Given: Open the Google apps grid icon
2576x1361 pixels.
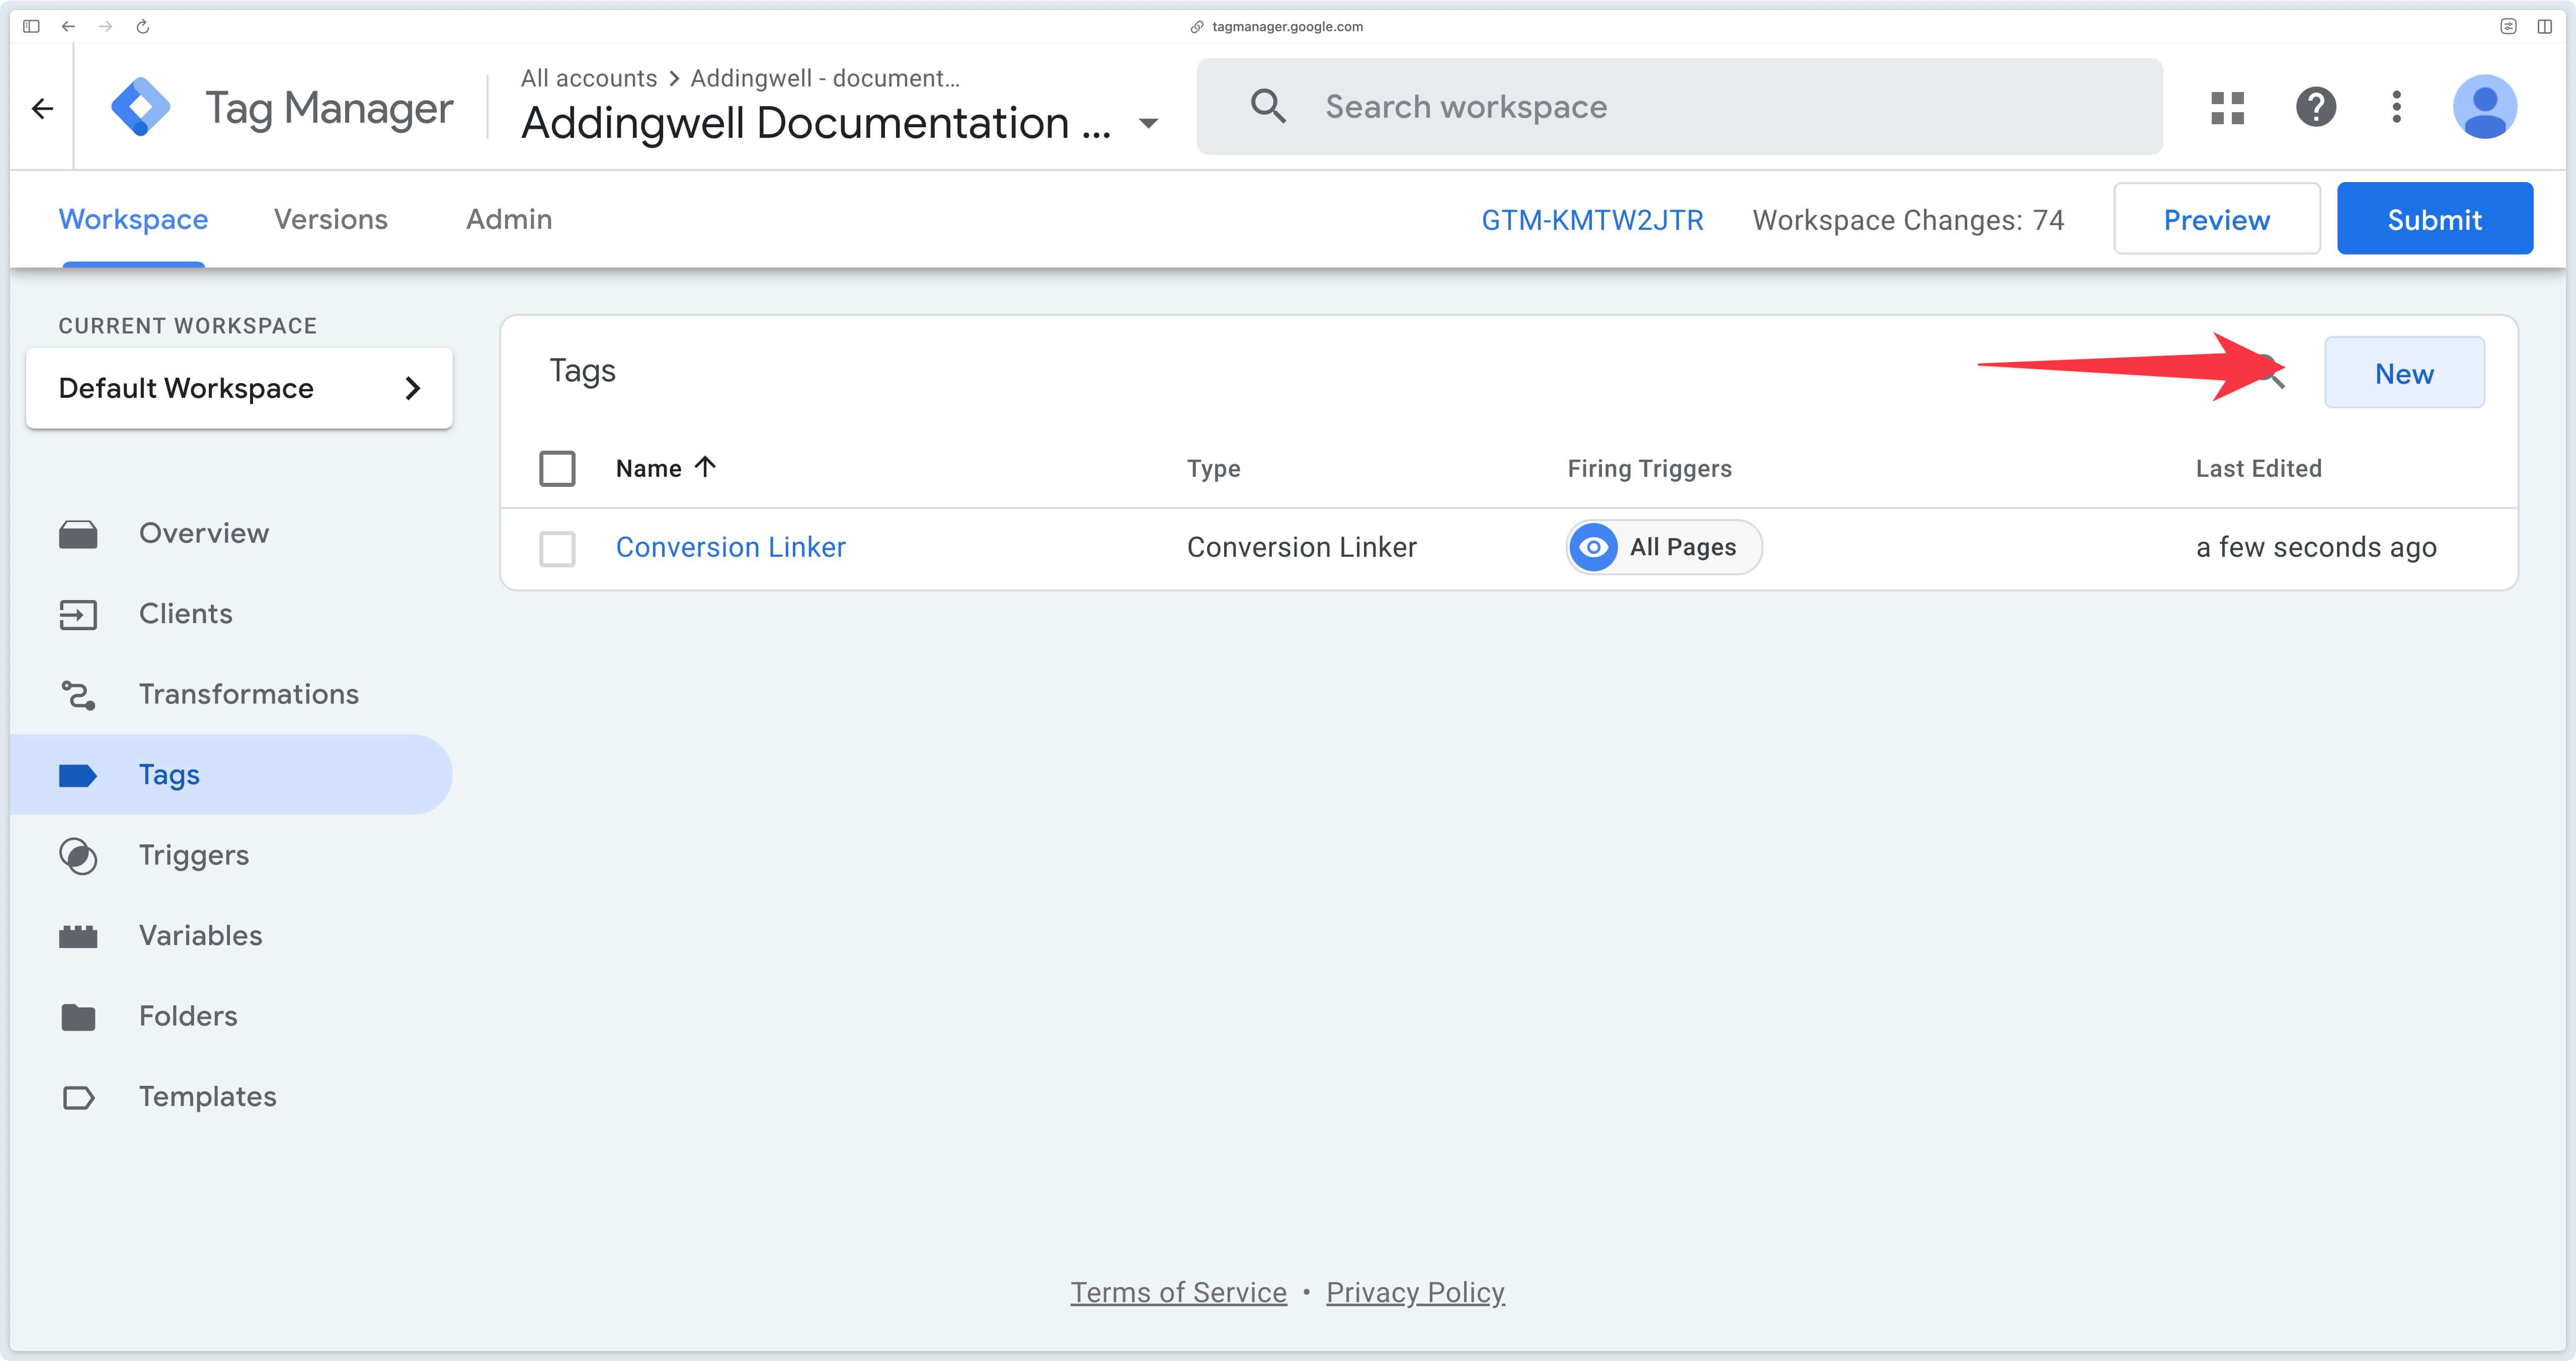Looking at the screenshot, I should pyautogui.click(x=2227, y=107).
